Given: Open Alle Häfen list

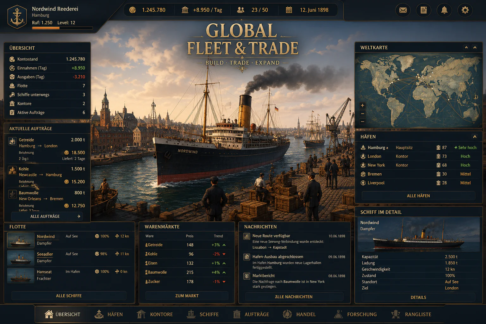Looking at the screenshot, I should (418, 196).
